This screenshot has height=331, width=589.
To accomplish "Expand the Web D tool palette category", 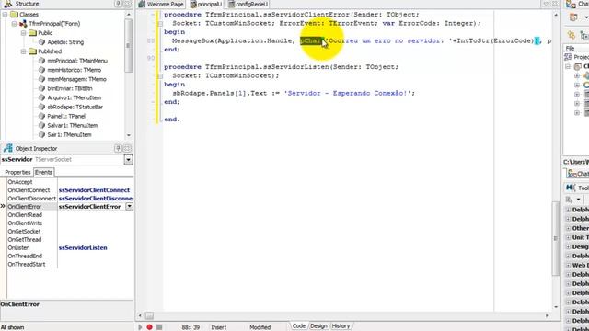I will coord(568,266).
